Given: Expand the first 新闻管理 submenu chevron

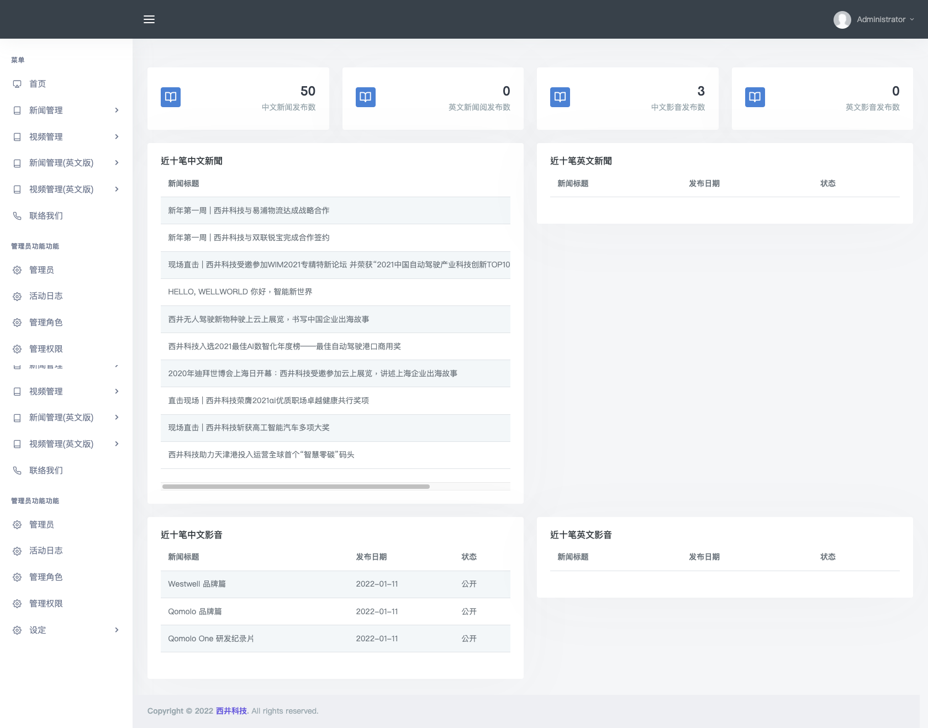Looking at the screenshot, I should [117, 110].
